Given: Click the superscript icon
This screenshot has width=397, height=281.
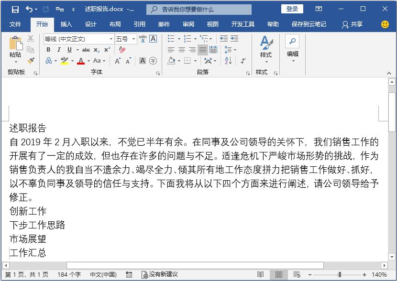Looking at the screenshot, I should (106, 49).
